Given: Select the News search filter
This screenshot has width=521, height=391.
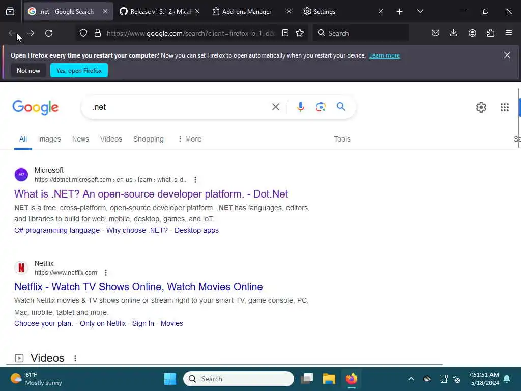Looking at the screenshot, I should tap(80, 139).
